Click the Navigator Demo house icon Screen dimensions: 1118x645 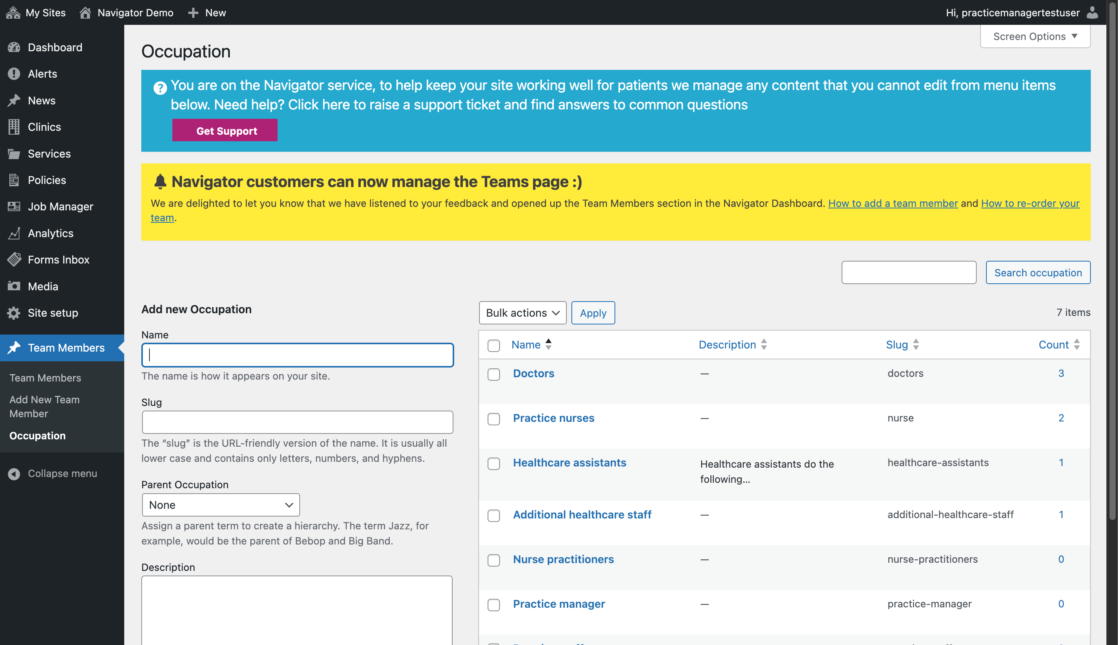(x=85, y=12)
